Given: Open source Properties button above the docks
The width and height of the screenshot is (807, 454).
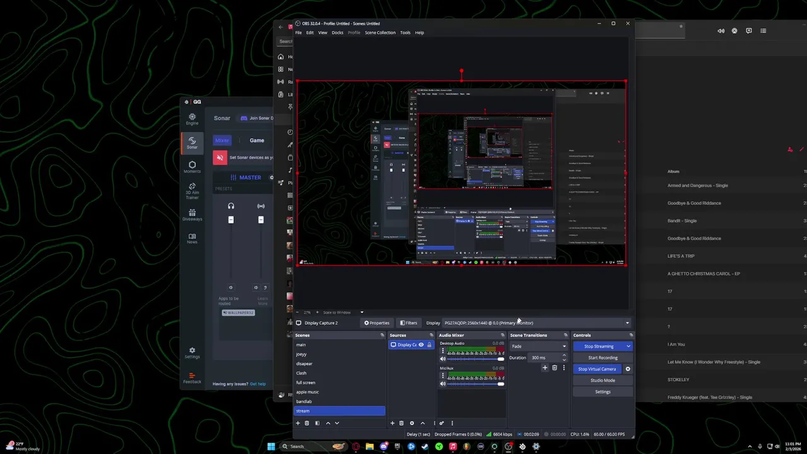Looking at the screenshot, I should coord(377,323).
